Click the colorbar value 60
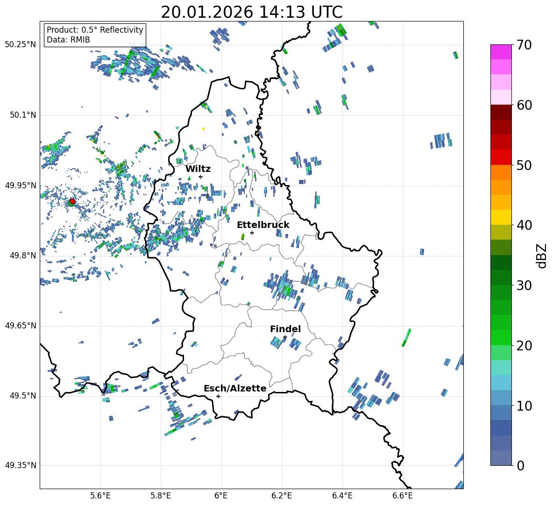This screenshot has height=505, width=553. [x=524, y=105]
